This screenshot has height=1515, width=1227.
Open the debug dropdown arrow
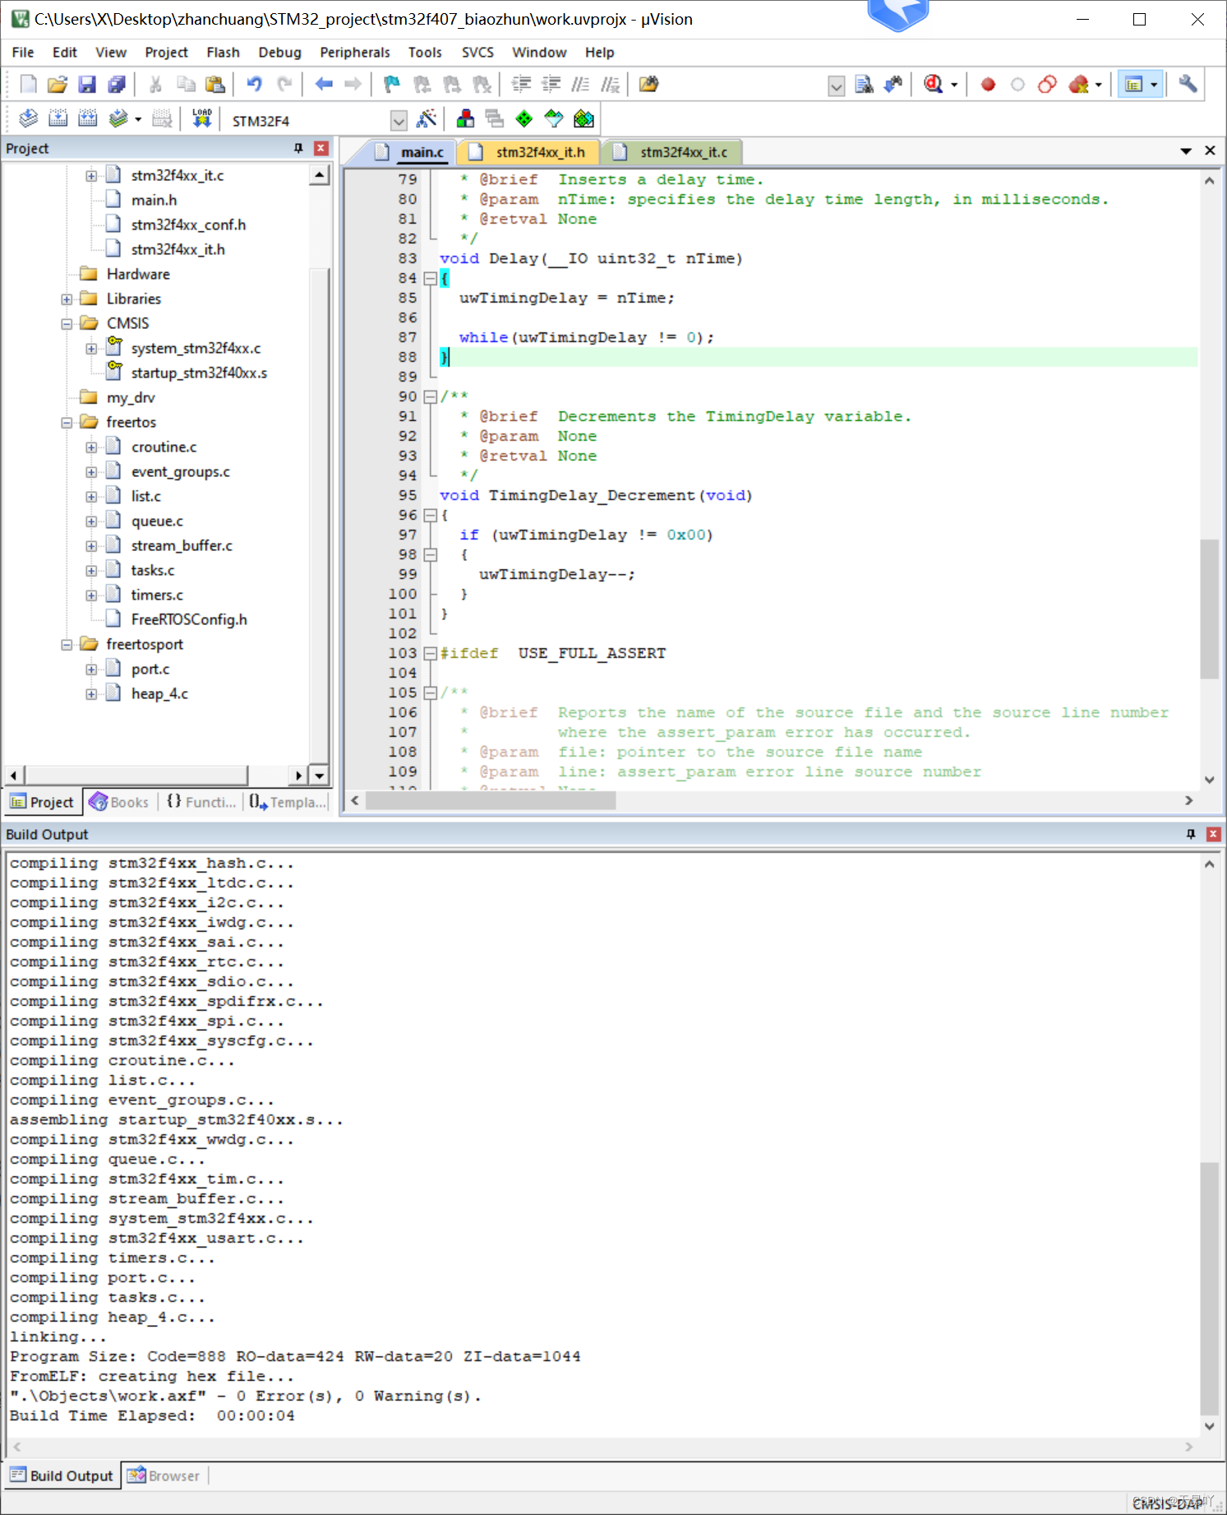click(954, 85)
